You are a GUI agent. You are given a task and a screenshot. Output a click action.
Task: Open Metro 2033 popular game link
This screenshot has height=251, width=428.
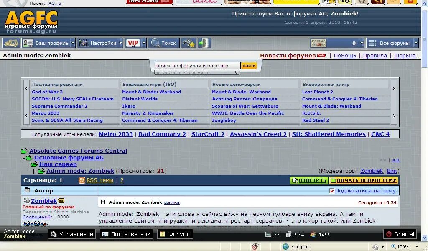click(116, 134)
